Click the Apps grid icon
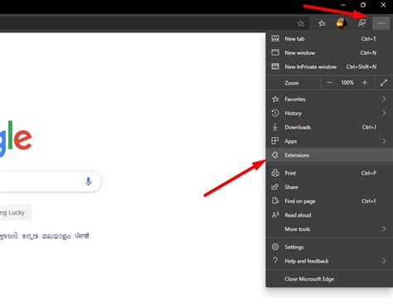This screenshot has width=393, height=304. (275, 140)
